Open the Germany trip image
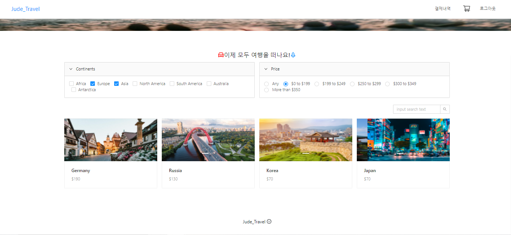Image resolution: width=511 pixels, height=235 pixels. tap(111, 140)
